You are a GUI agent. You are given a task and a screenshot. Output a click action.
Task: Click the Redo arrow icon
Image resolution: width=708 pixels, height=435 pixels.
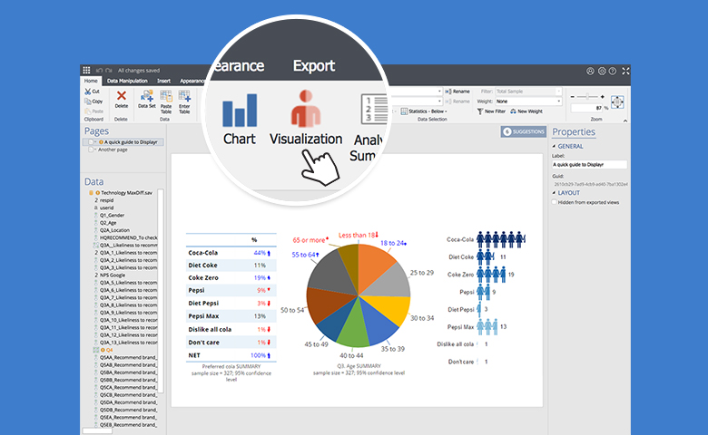click(x=109, y=71)
